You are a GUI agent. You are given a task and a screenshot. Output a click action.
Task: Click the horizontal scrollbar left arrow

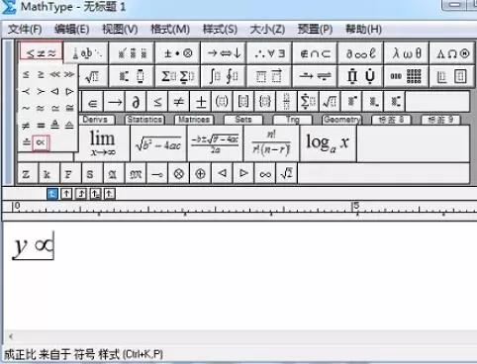click(11, 336)
